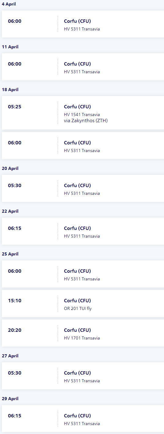Select the 18 April 06:00 Corfu flight
Image resolution: width=164 pixels, height=434 pixels.
click(83, 146)
